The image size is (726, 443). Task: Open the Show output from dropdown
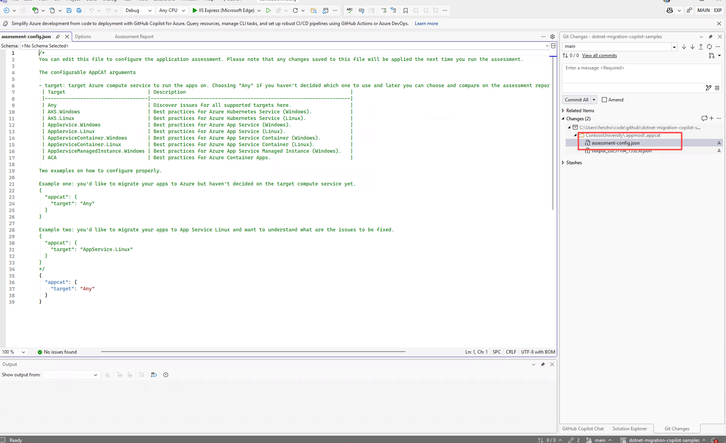71,375
